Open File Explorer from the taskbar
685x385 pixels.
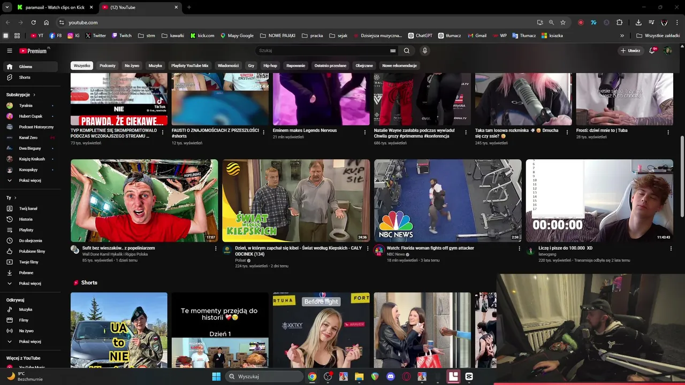click(359, 376)
